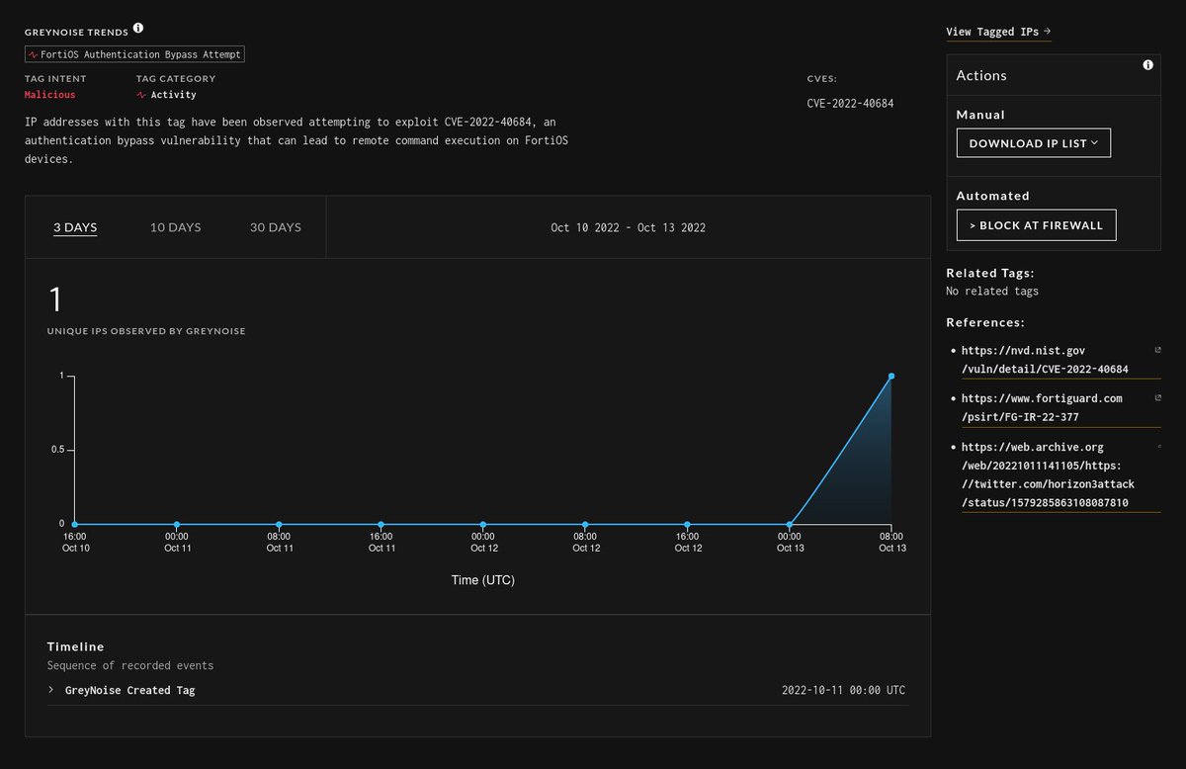Click chart data point at 16:00 Oct 10
Screen dimensions: 1186x769
pos(75,524)
